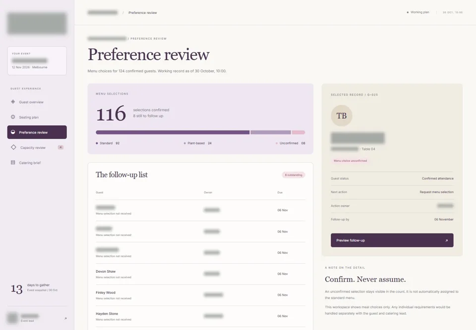The height and width of the screenshot is (330, 476).
Task: Select Finley Wood follow-up row
Action: (x=200, y=295)
